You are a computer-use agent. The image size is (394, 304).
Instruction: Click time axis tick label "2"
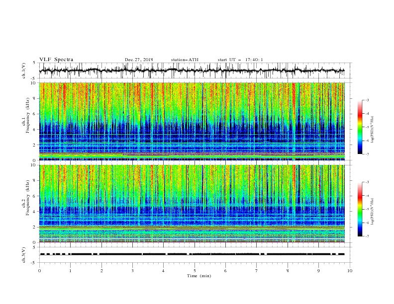tap(101, 271)
